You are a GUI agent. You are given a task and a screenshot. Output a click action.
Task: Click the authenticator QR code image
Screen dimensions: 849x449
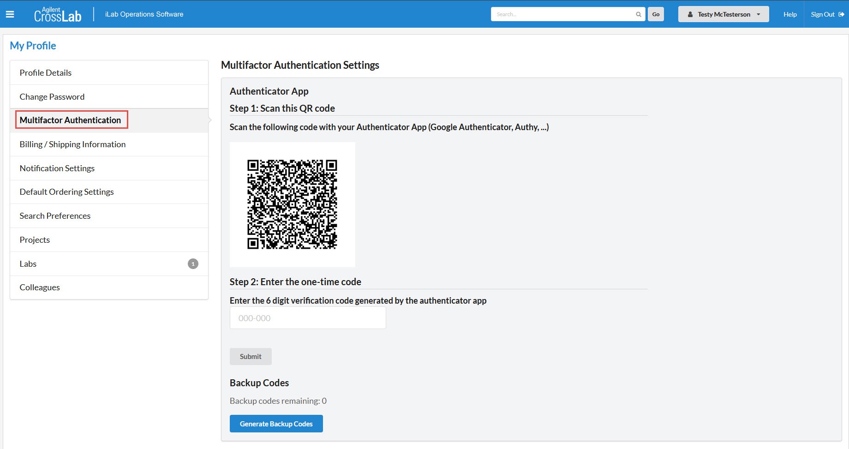(x=292, y=204)
